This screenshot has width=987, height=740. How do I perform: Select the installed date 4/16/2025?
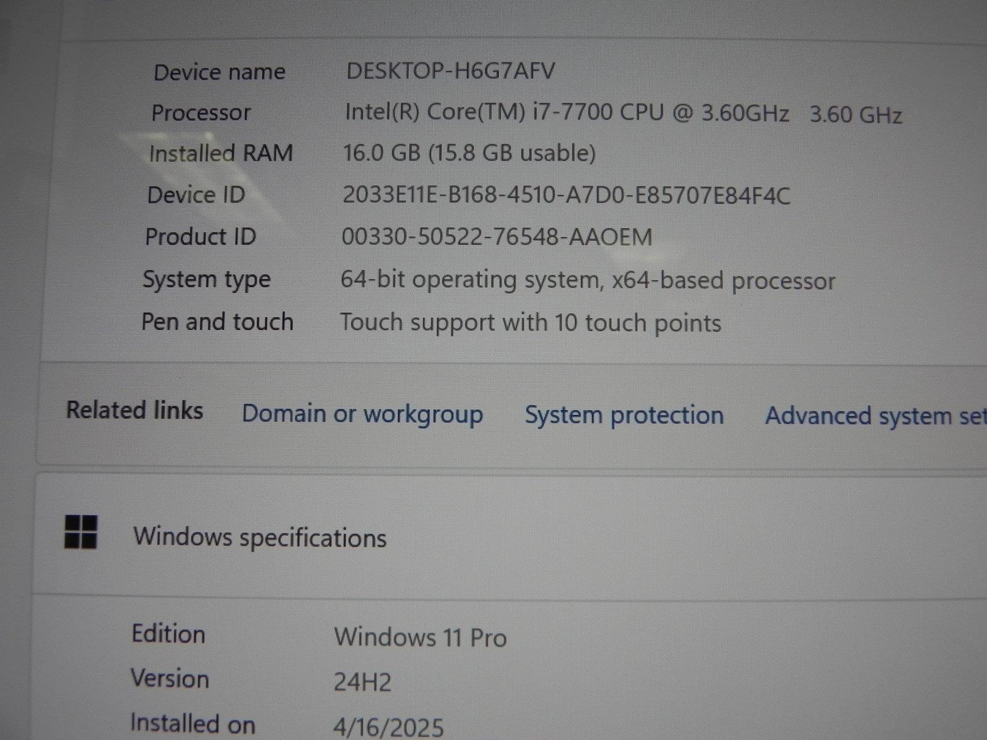(388, 728)
